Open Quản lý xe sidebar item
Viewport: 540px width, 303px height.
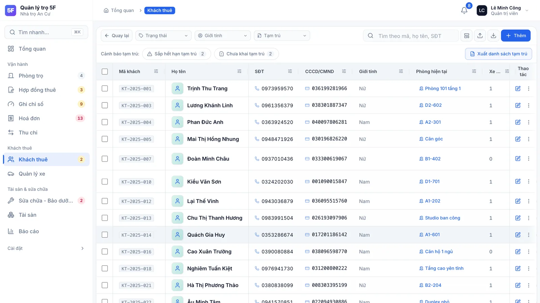coord(46,174)
